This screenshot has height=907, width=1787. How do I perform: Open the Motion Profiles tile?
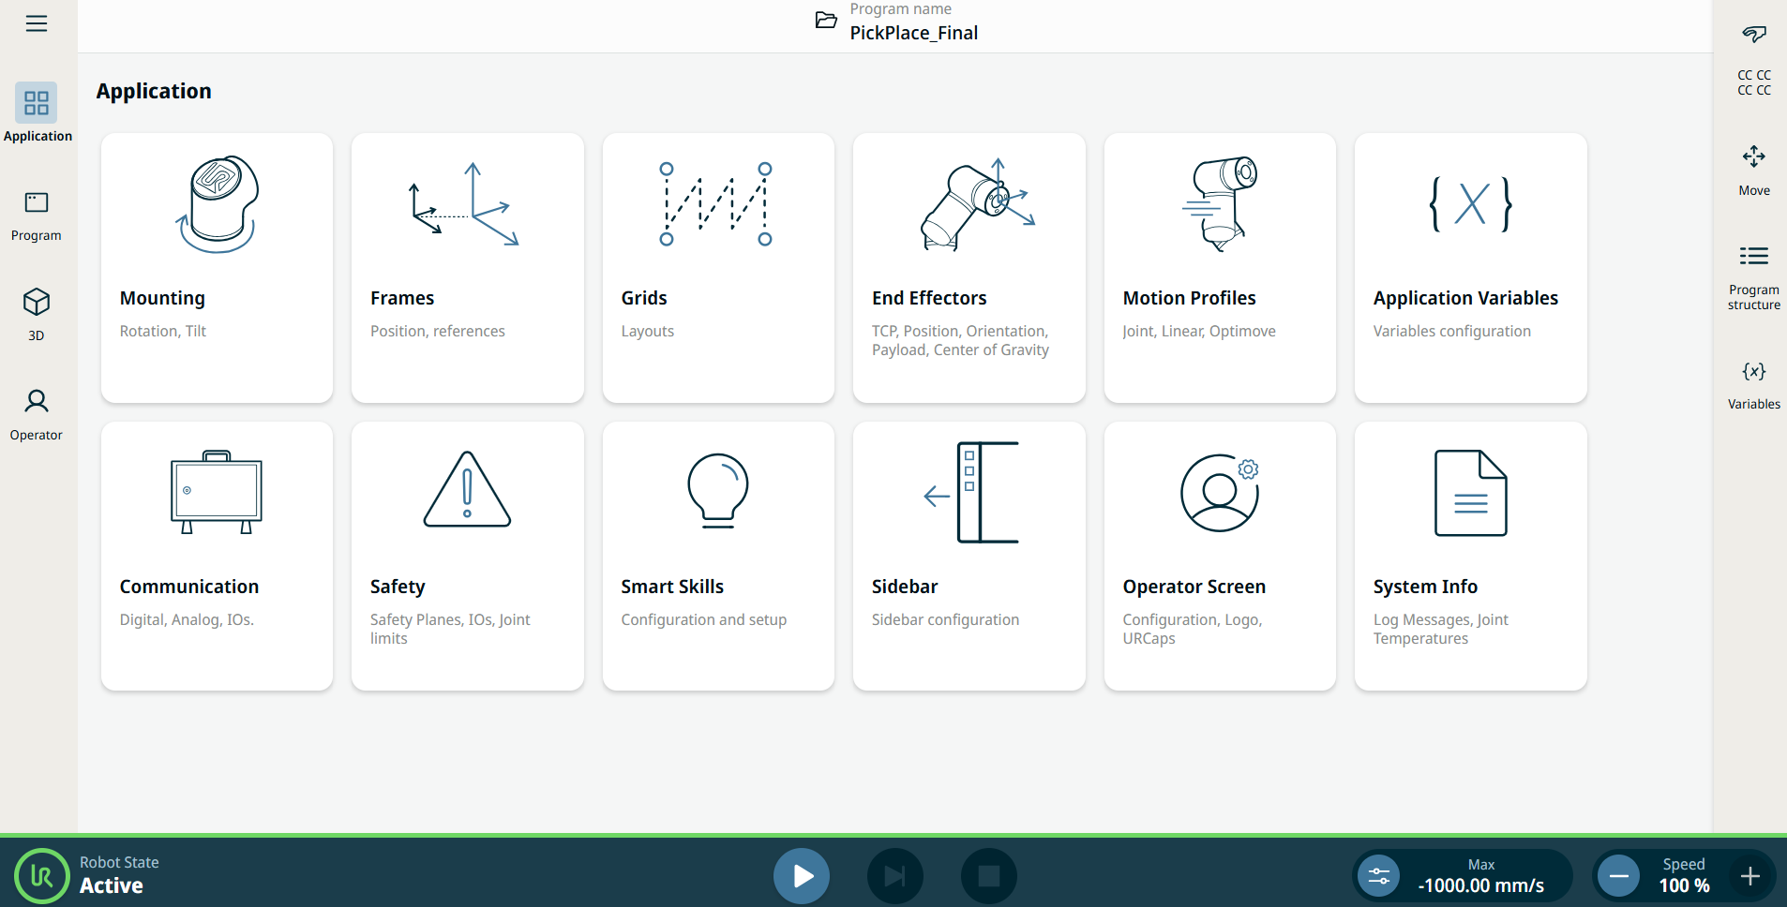1220,267
